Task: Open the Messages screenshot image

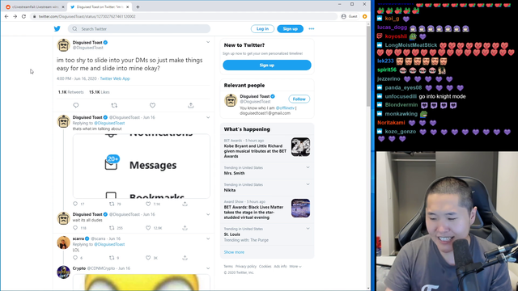Action: pos(142,166)
